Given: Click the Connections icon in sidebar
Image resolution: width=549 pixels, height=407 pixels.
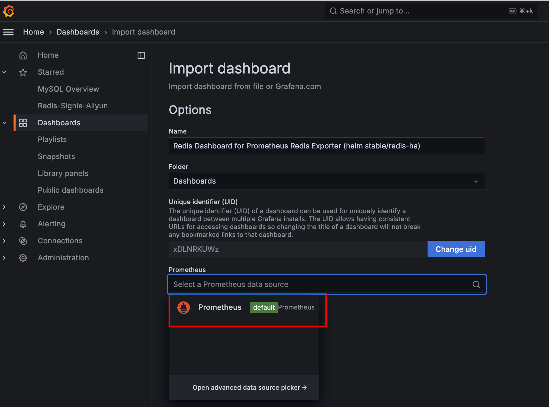Looking at the screenshot, I should [x=23, y=241].
